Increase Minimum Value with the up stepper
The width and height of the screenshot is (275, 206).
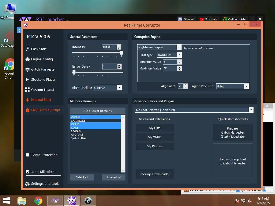[179, 61]
